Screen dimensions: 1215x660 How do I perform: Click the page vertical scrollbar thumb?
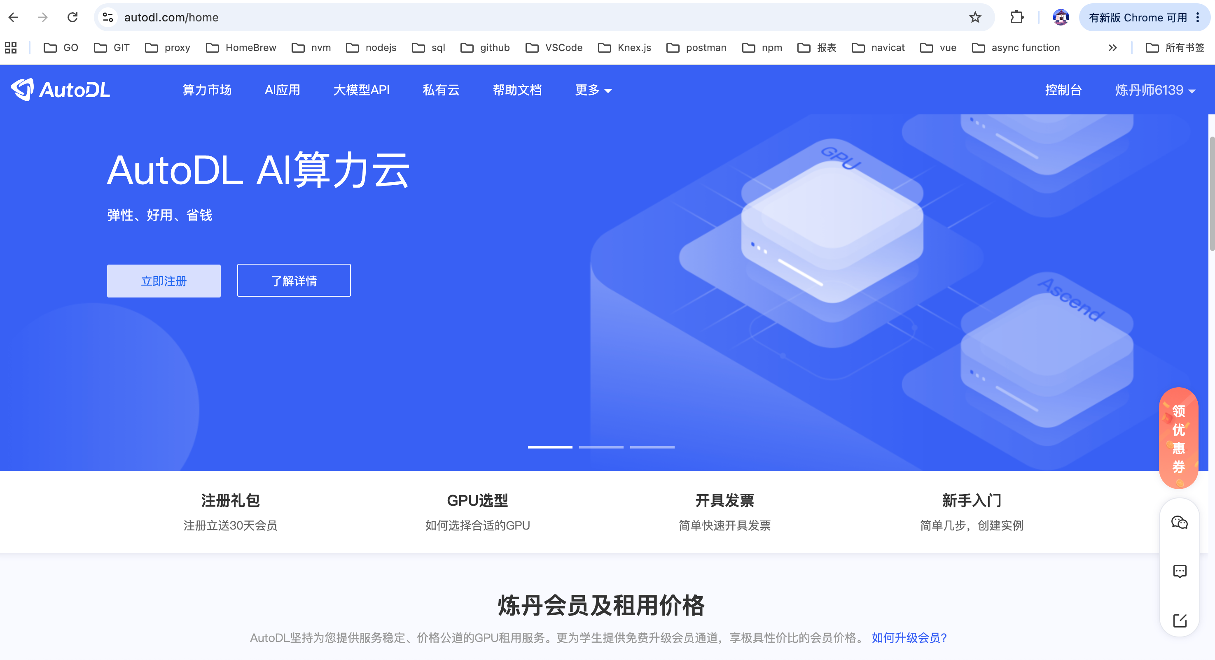(x=1212, y=194)
